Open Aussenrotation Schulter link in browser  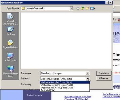(78, 98)
